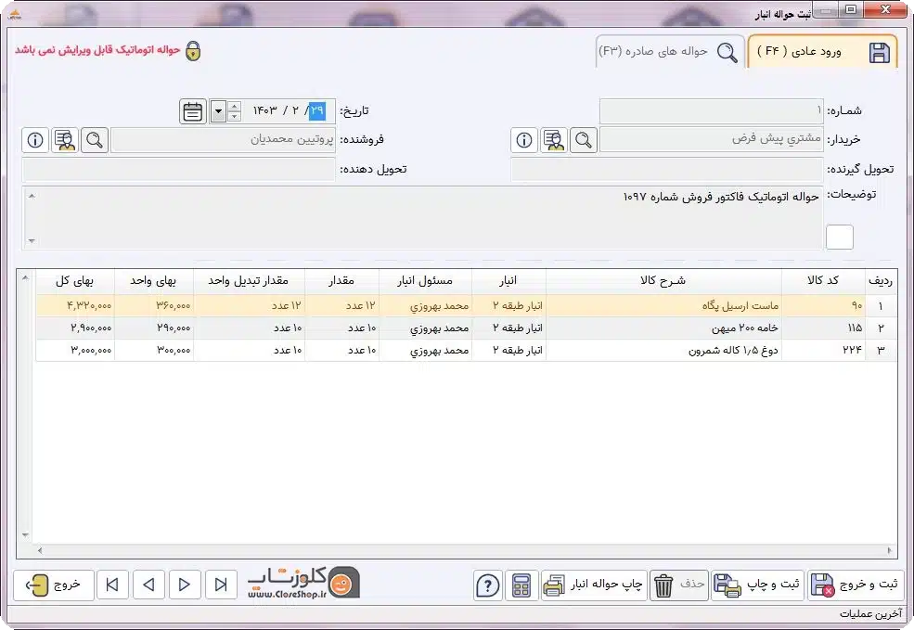Click the شرح کالا column header
The image size is (914, 630).
pyautogui.click(x=663, y=281)
